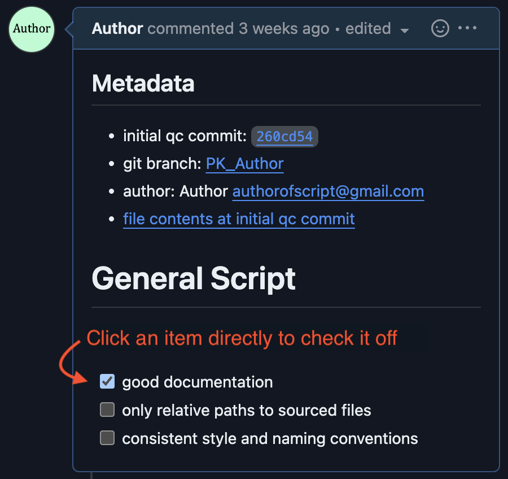The image size is (508, 479).
Task: Click the Metadata heading
Action: click(143, 84)
